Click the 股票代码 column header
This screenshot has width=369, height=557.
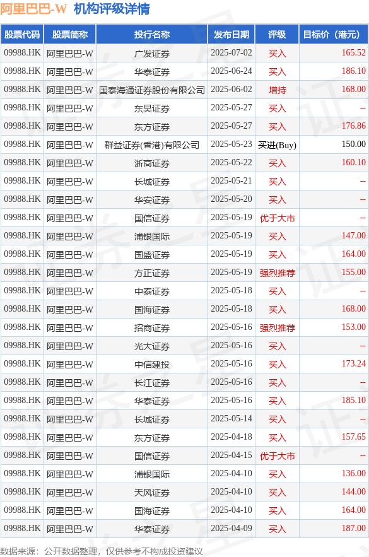pyautogui.click(x=22, y=35)
